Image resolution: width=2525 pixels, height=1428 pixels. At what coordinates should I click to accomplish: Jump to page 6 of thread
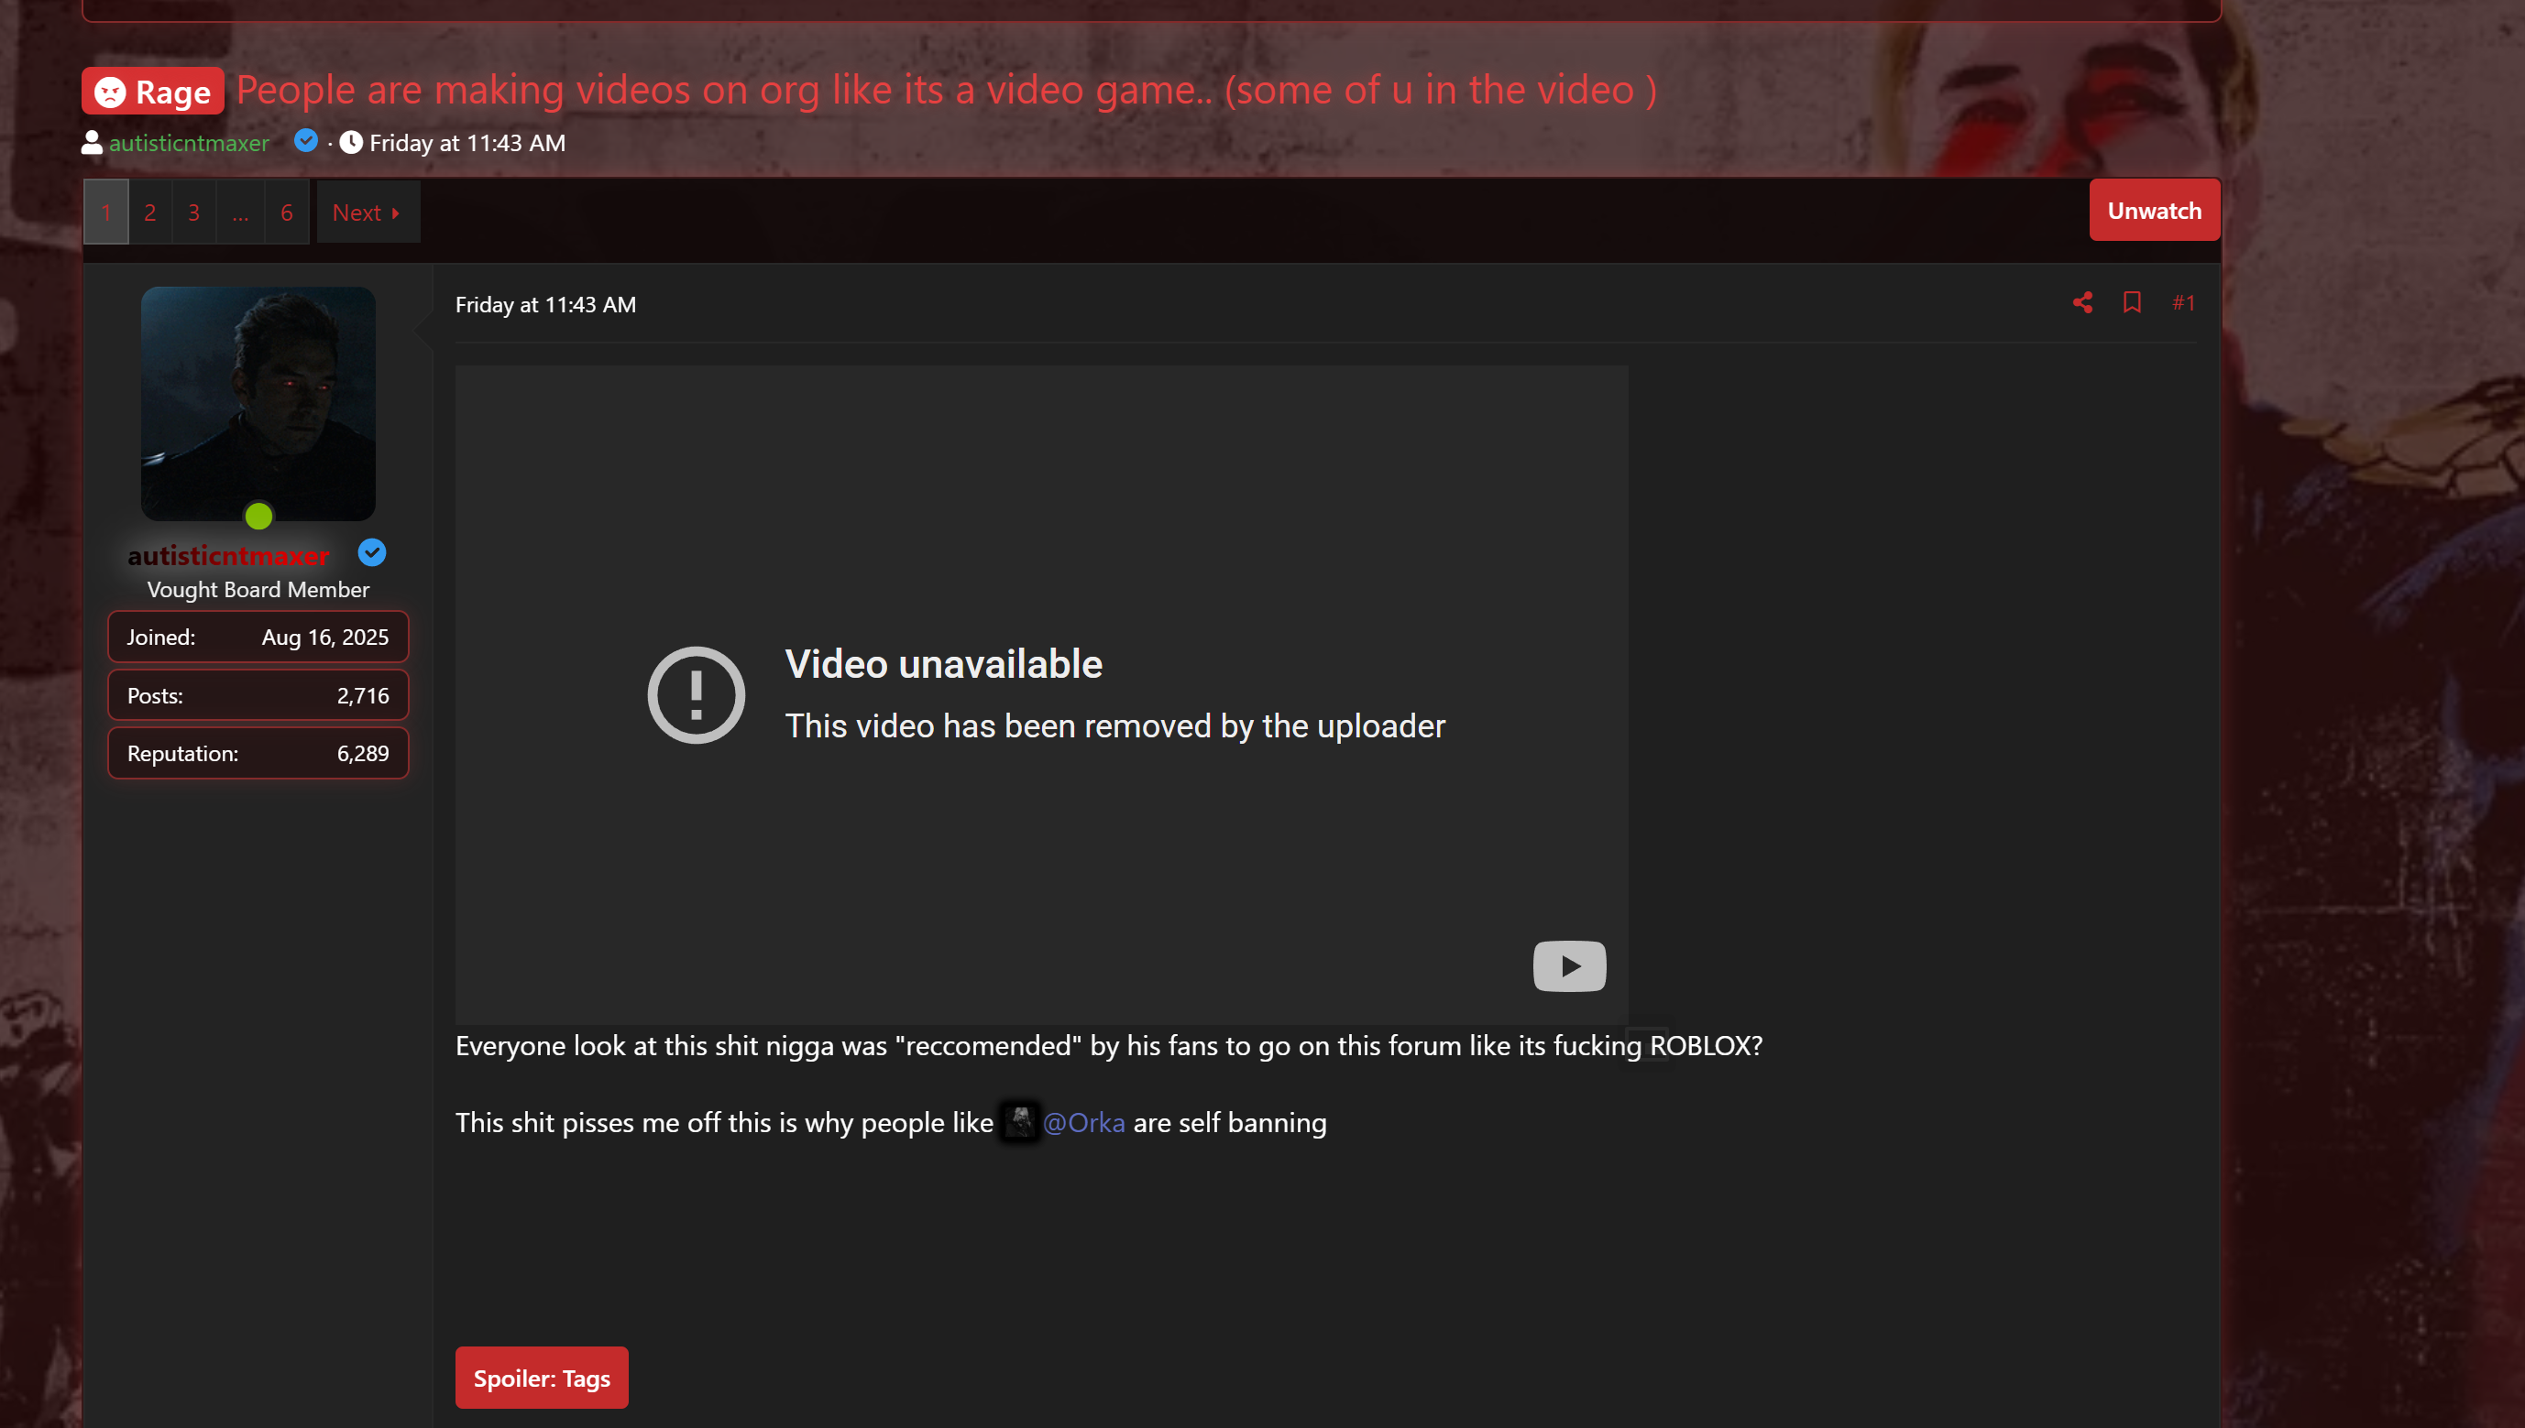[287, 213]
